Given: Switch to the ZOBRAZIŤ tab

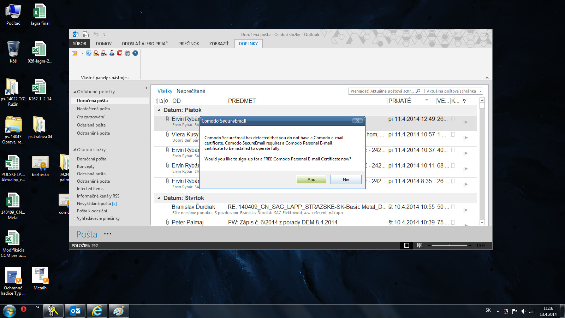Looking at the screenshot, I should pos(219,44).
